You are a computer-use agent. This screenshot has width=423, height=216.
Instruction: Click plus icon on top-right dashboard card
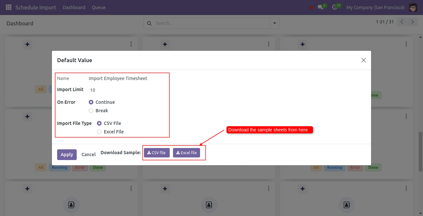303,44
